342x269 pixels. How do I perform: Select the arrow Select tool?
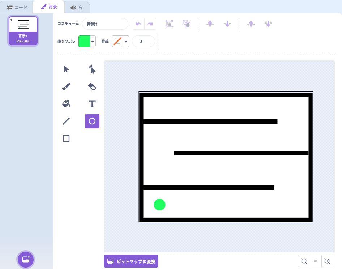(x=66, y=69)
